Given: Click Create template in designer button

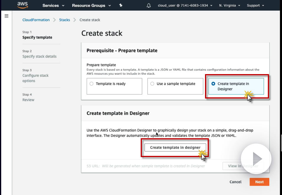Looking at the screenshot, I should tap(175, 147).
